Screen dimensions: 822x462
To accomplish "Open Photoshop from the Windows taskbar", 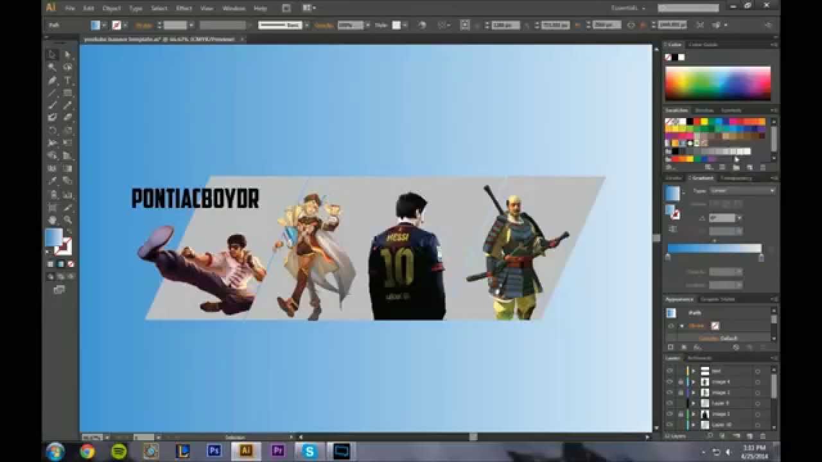I will 214,451.
